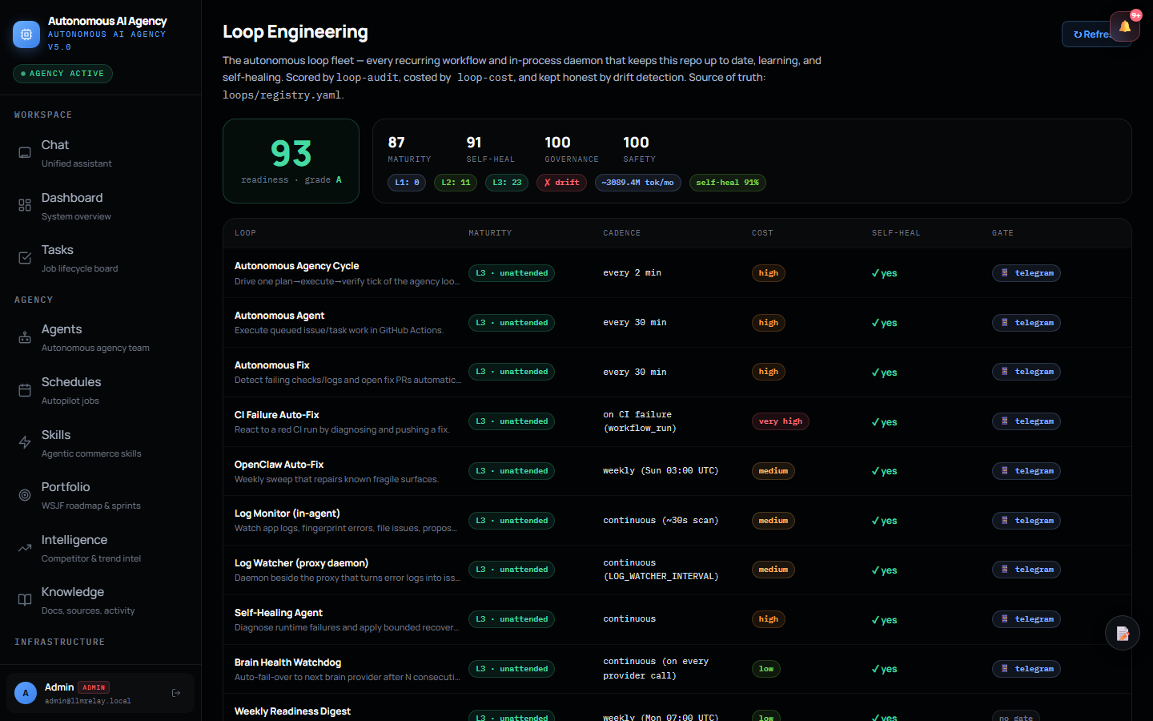Click the Chat speech bubble icon
The image size is (1153, 721).
click(x=25, y=153)
